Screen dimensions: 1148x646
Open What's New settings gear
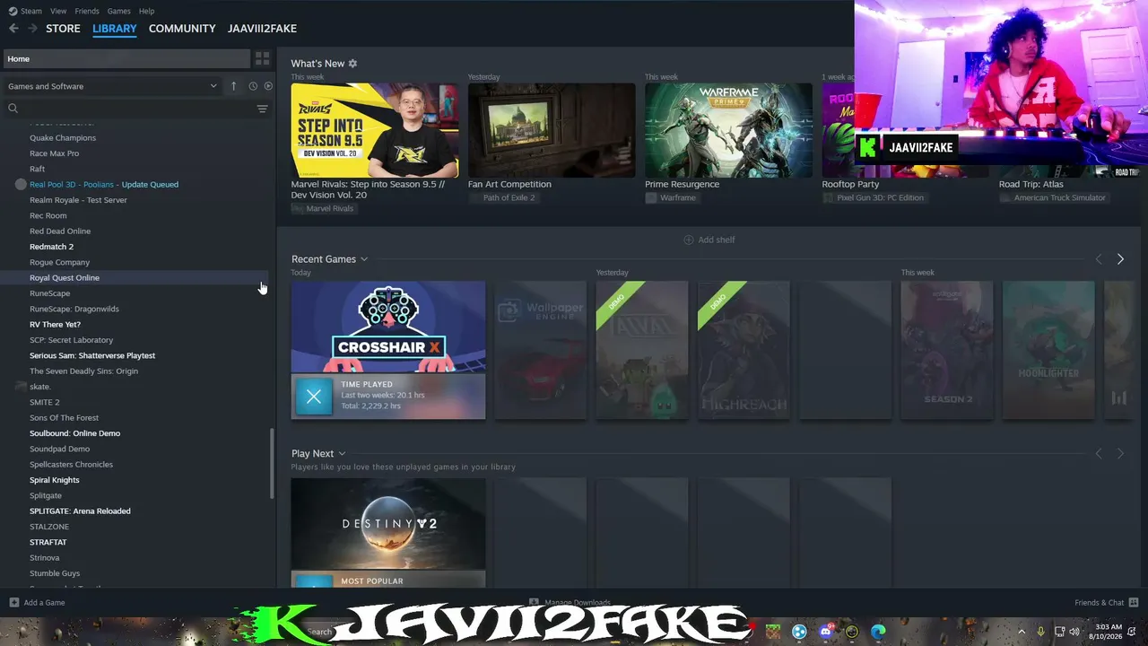click(x=352, y=64)
